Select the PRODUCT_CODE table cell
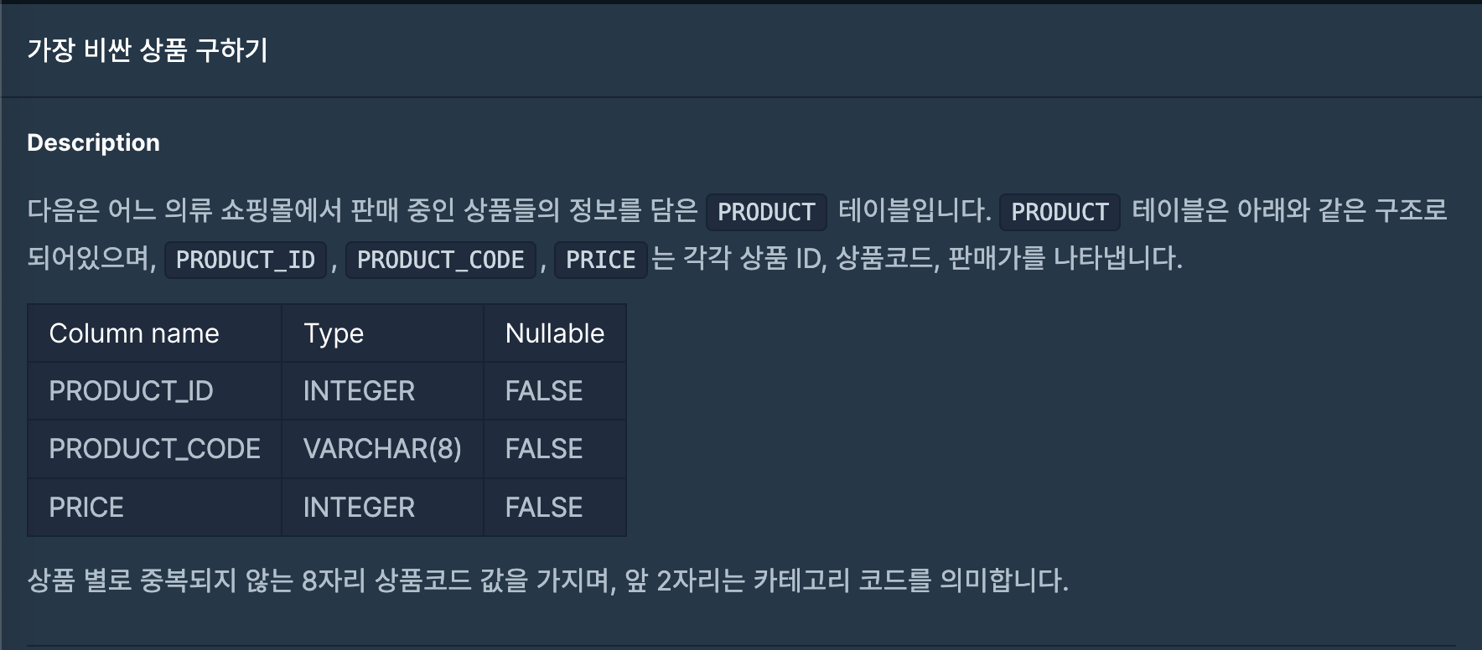The width and height of the screenshot is (1482, 650). [154, 449]
